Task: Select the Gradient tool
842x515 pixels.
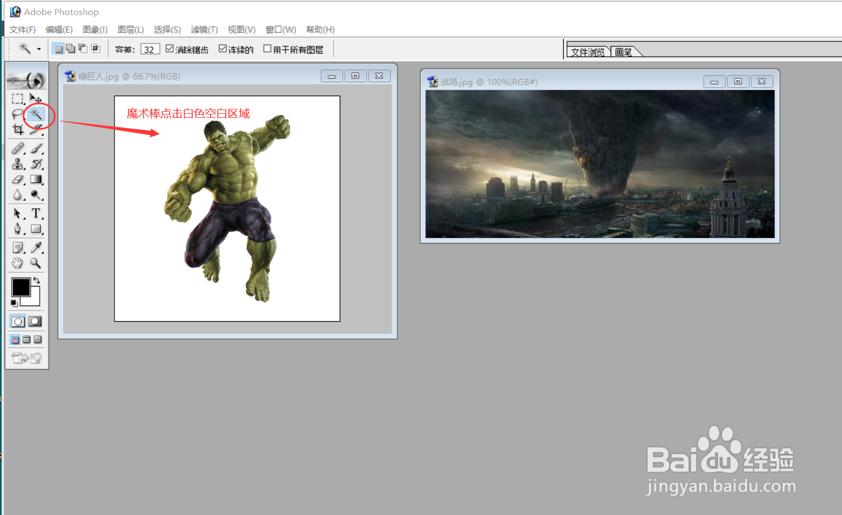Action: coord(36,180)
